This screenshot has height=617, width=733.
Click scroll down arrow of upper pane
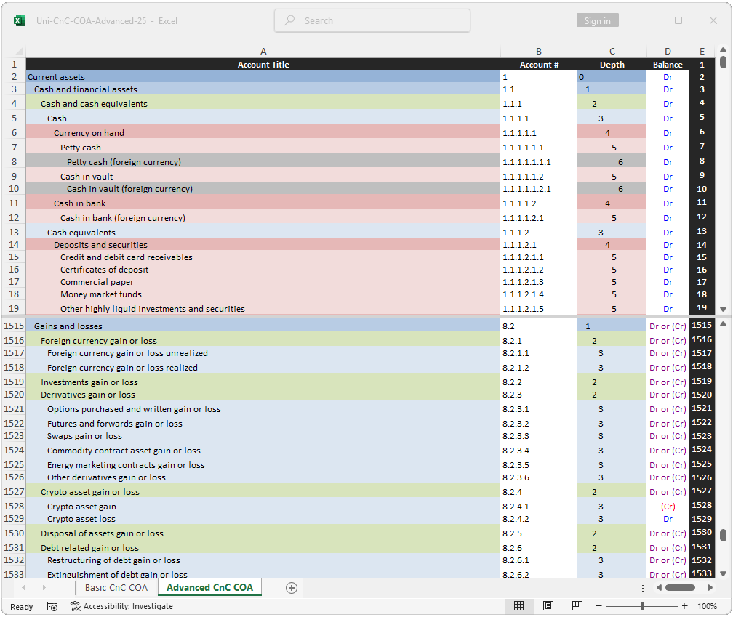[723, 309]
